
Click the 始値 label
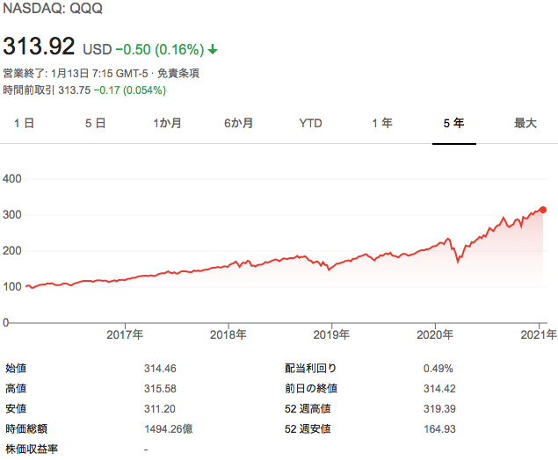point(16,369)
